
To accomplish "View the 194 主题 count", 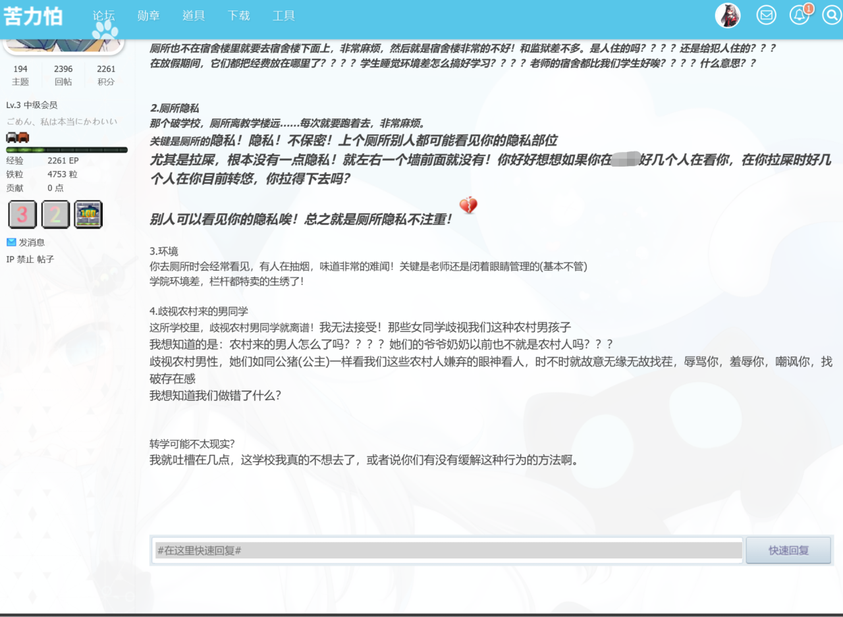I will tap(20, 75).
